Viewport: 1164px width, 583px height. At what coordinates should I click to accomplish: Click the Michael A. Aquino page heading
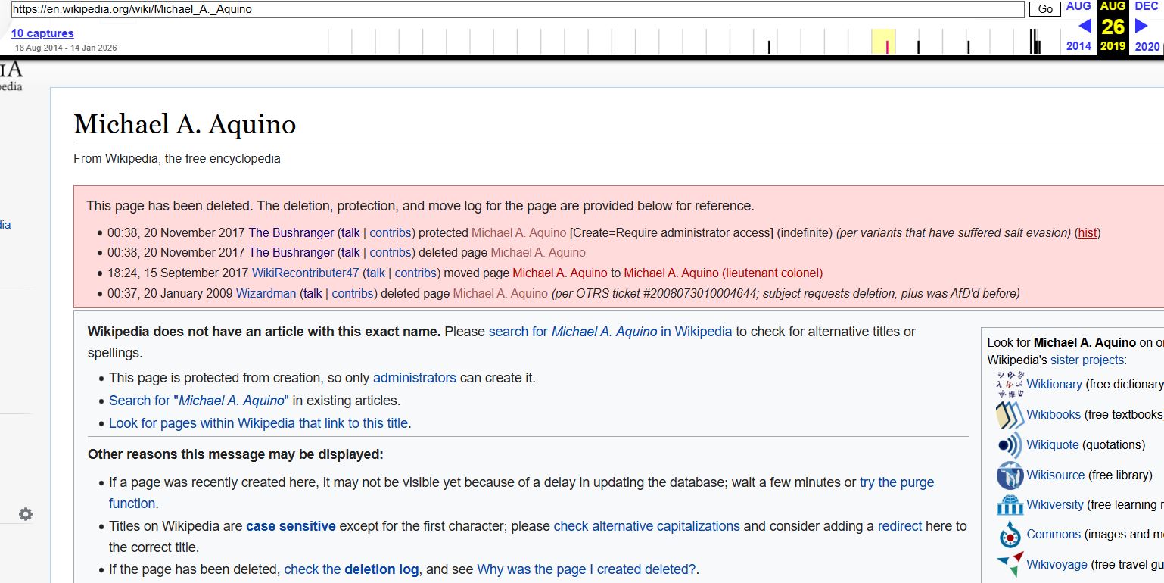[x=185, y=124]
